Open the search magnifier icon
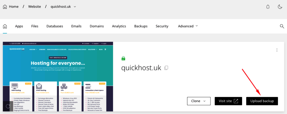This screenshot has height=114, width=287. [282, 26]
